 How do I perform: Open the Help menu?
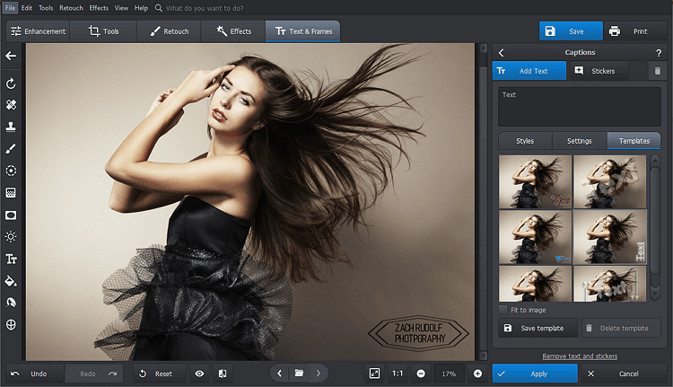pyautogui.click(x=141, y=8)
